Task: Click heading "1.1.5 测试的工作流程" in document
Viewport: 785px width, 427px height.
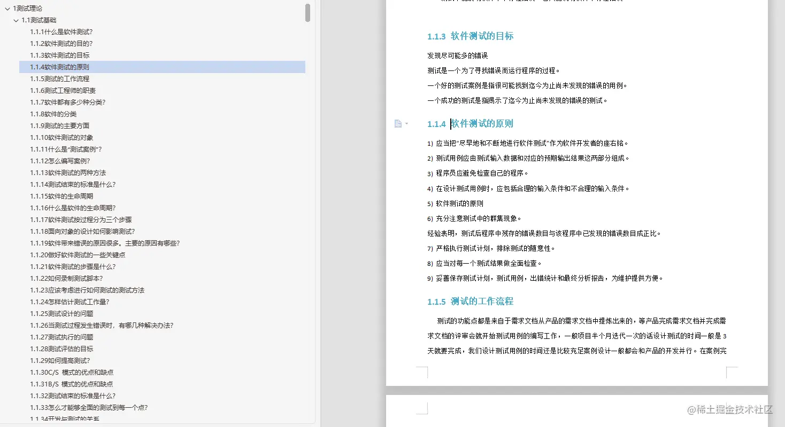Action: point(471,301)
